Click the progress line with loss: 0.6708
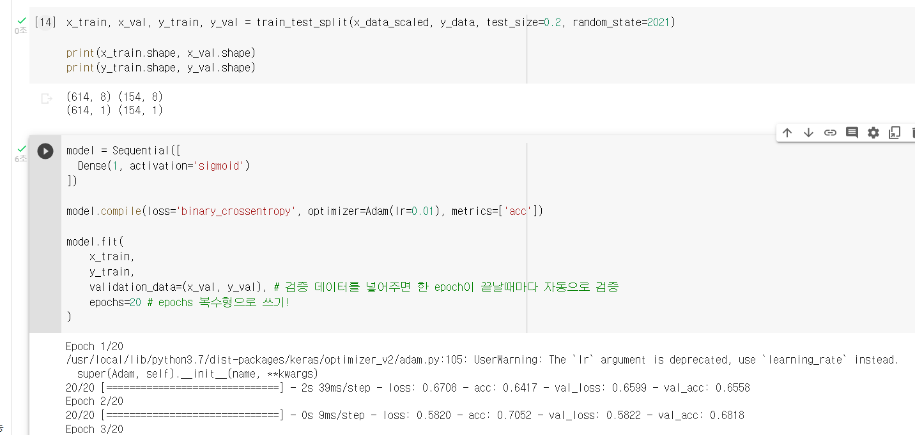Viewport: 915px width, 435px height. coord(408,388)
